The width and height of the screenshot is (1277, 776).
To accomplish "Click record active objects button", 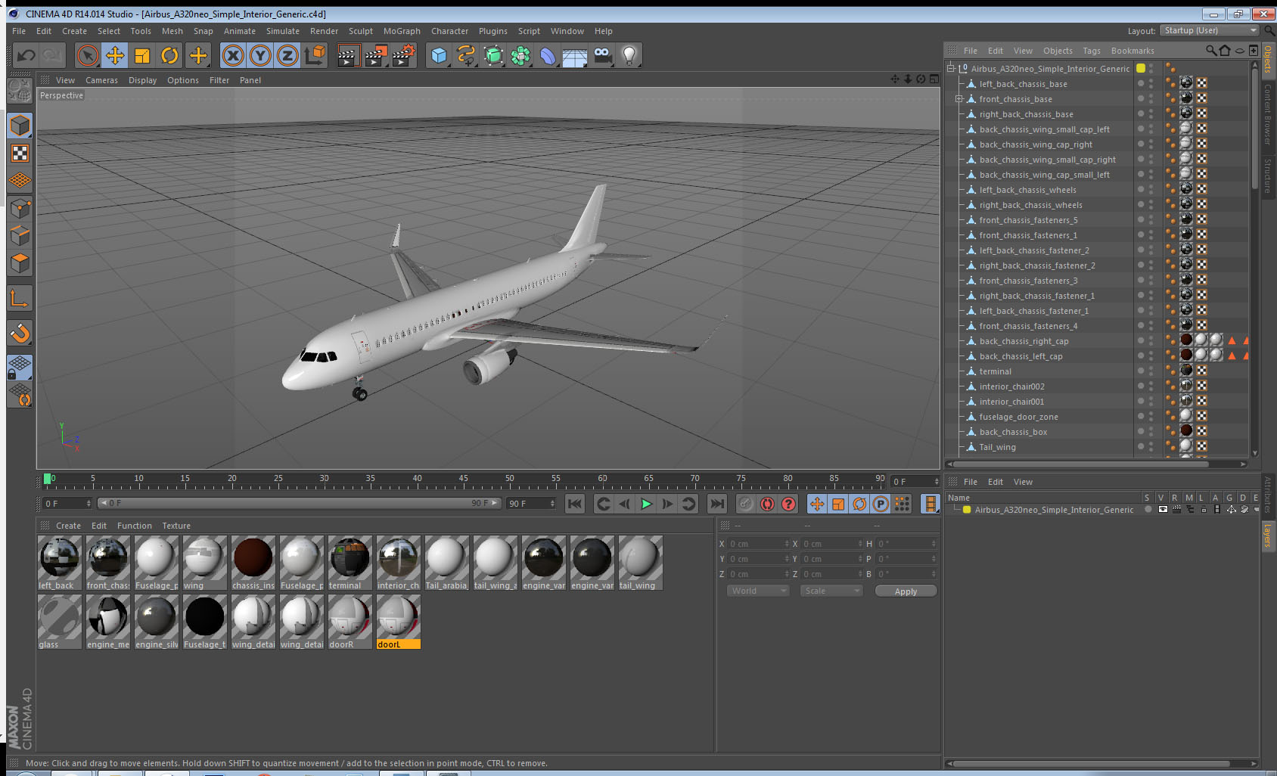I will (746, 504).
